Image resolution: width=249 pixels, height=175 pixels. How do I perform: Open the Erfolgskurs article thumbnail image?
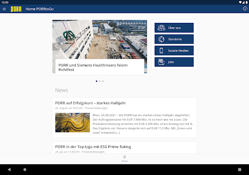point(72,122)
